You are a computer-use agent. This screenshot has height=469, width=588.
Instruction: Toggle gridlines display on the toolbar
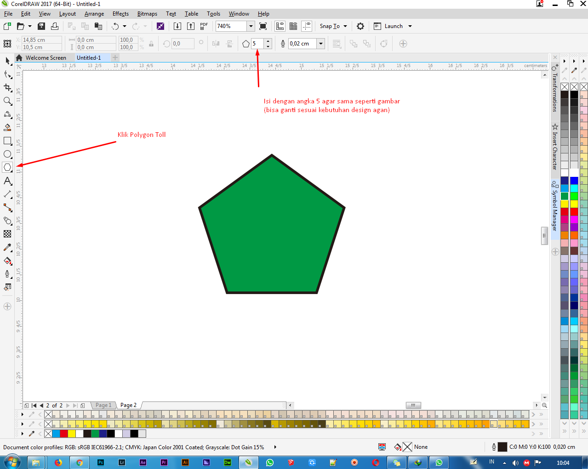point(293,26)
